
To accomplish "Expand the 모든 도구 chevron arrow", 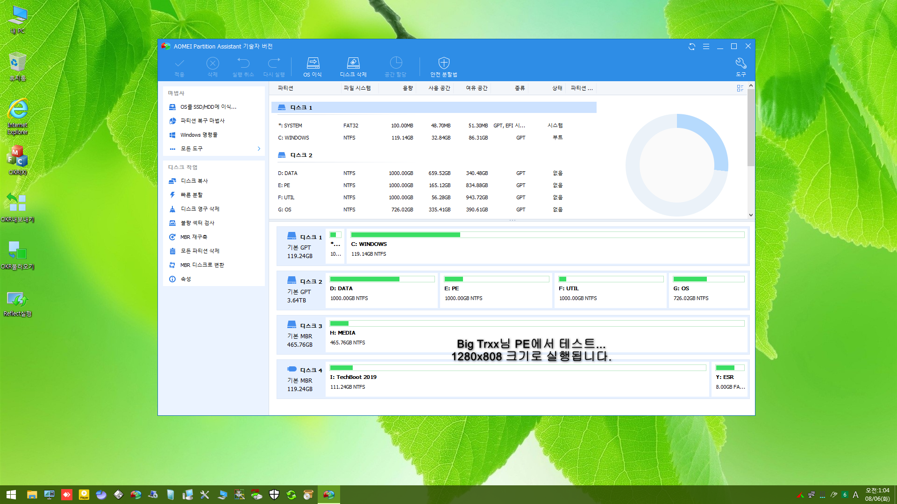I will click(259, 149).
